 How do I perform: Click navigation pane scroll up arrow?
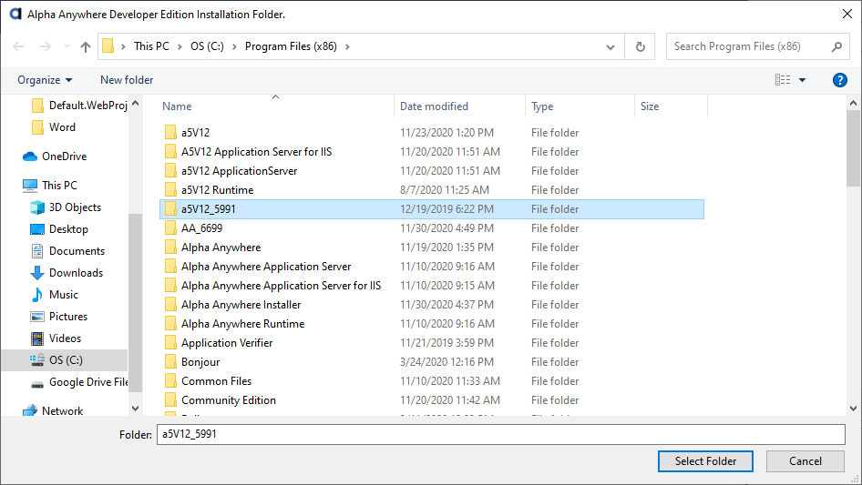[x=135, y=103]
